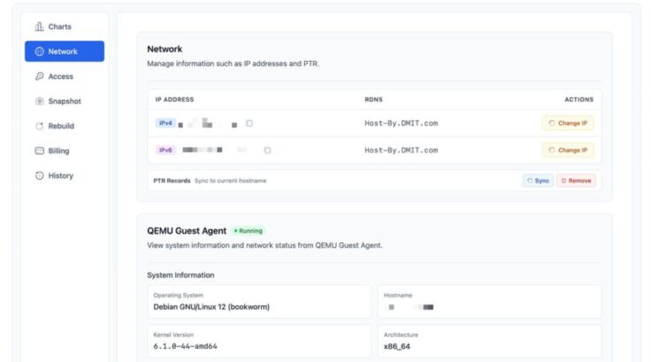Open the Billing section

[x=65, y=150]
